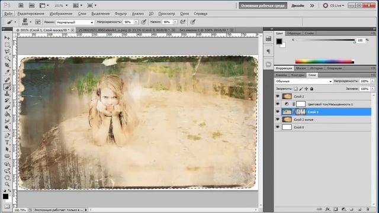Hide the Слой 0 layer
379x213 pixels.
tap(278, 127)
